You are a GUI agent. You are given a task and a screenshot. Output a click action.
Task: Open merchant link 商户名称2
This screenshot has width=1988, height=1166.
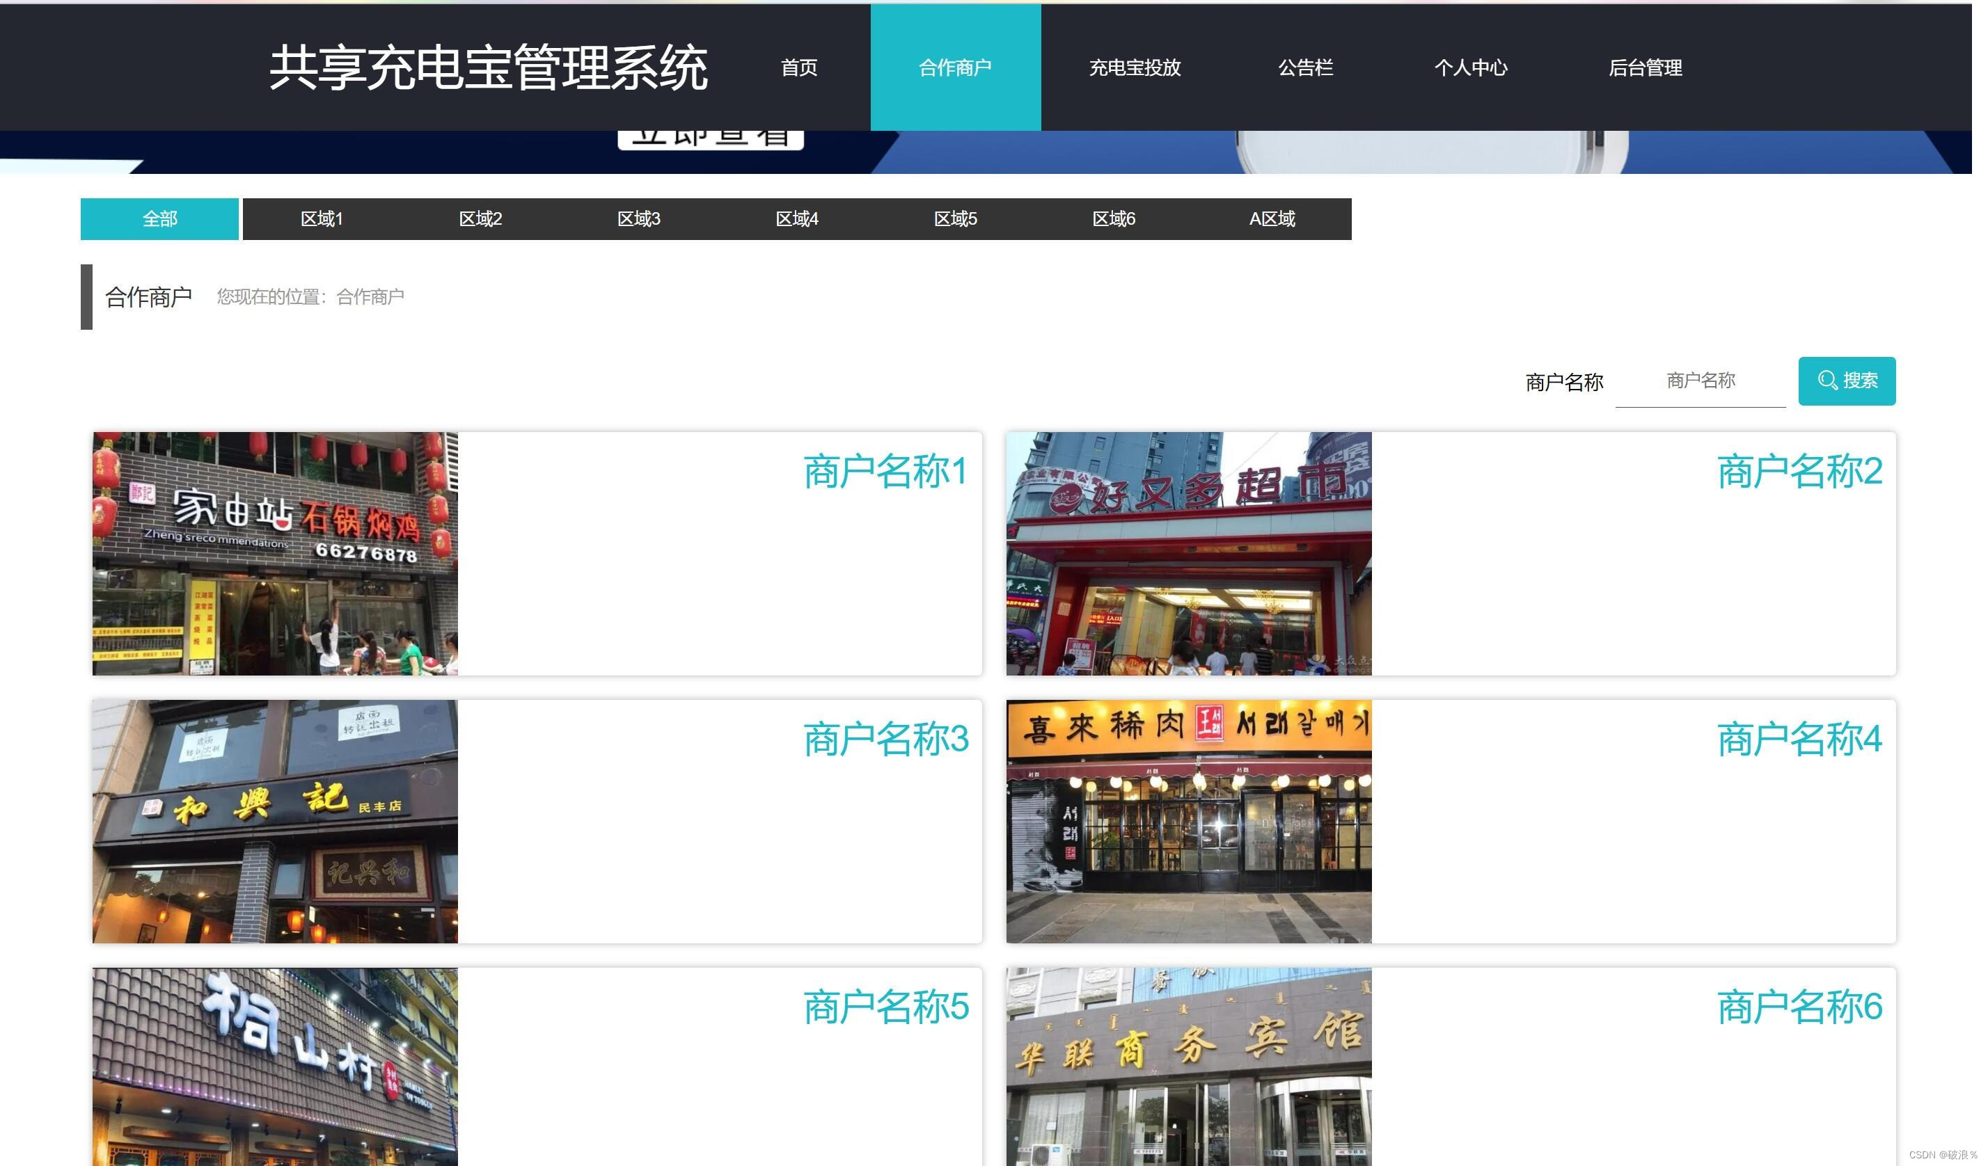[1799, 472]
